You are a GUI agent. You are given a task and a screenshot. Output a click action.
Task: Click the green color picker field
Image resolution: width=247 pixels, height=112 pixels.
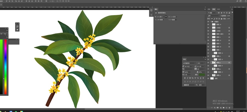click(x=1, y=67)
